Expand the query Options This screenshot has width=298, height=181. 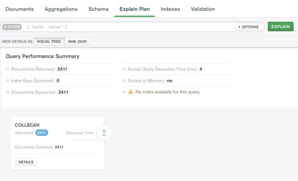tap(248, 27)
